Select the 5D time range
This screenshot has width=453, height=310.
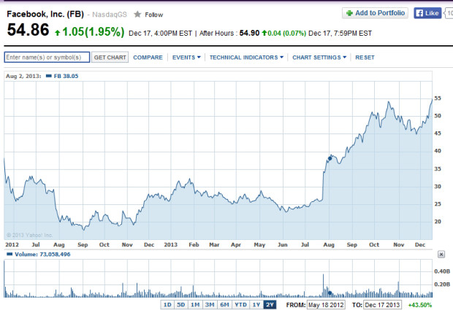tap(181, 305)
